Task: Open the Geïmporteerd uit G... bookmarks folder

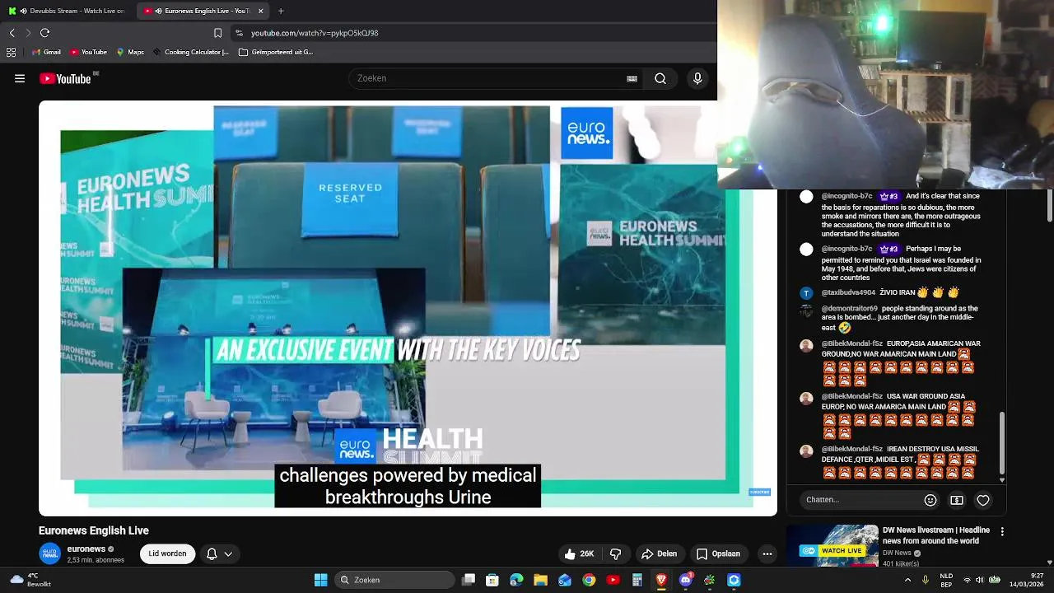Action: [x=276, y=52]
